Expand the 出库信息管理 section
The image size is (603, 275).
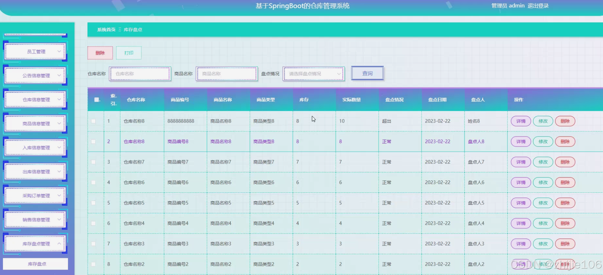click(35, 171)
